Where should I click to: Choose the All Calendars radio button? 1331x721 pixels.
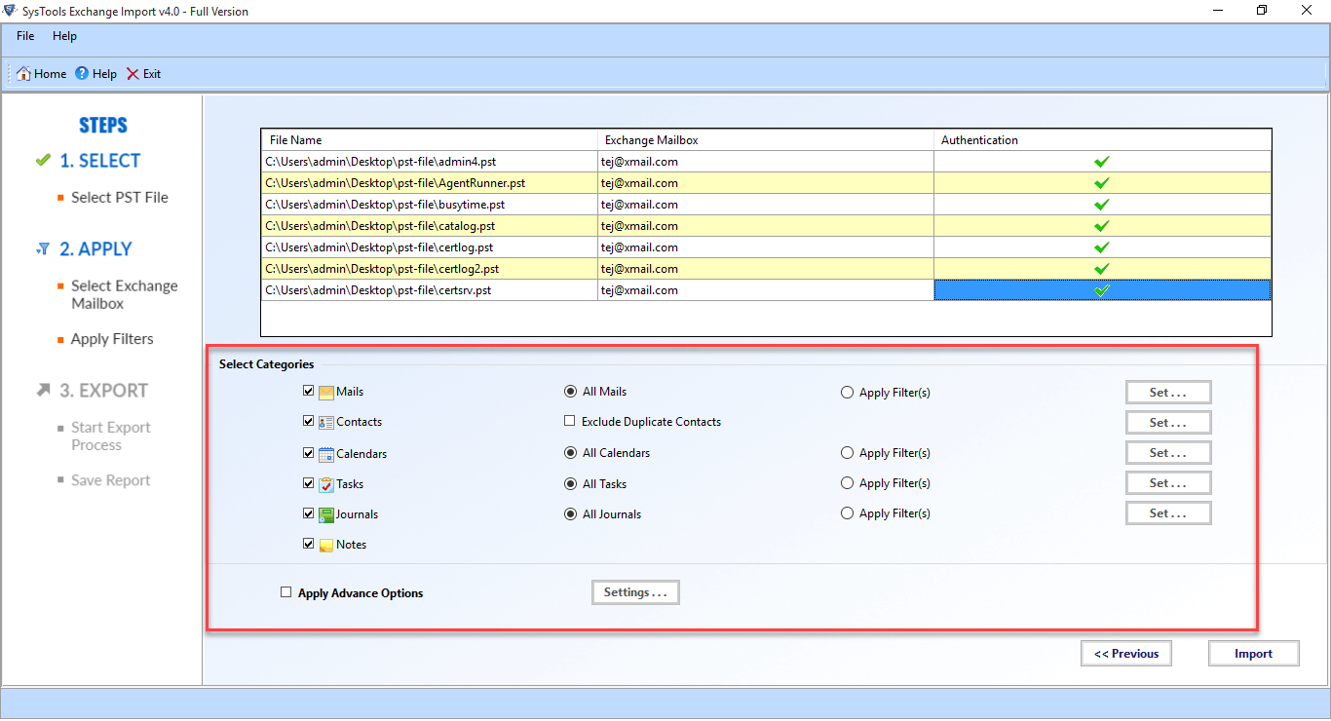pos(570,453)
